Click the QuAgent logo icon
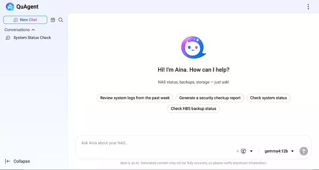 pos(10,7)
